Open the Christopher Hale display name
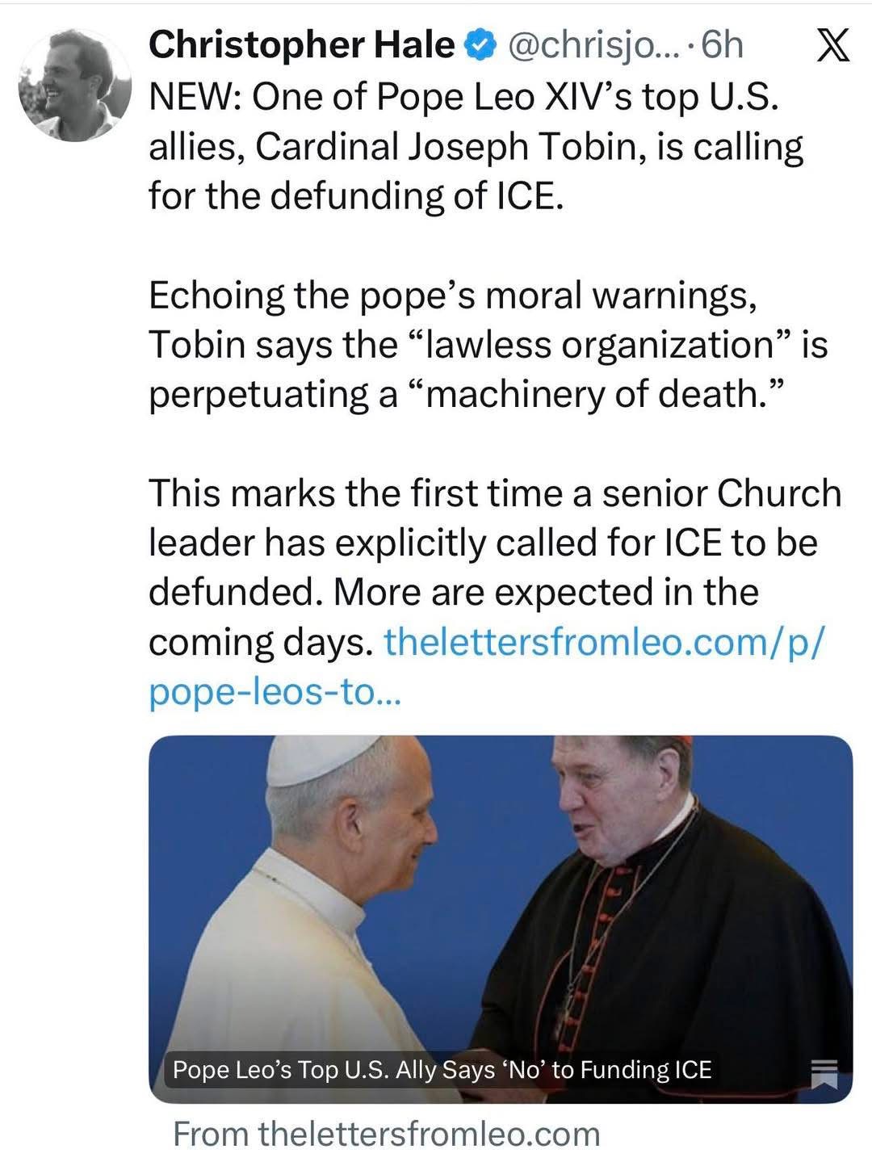Viewport: 872px width, 1166px height. tap(301, 45)
